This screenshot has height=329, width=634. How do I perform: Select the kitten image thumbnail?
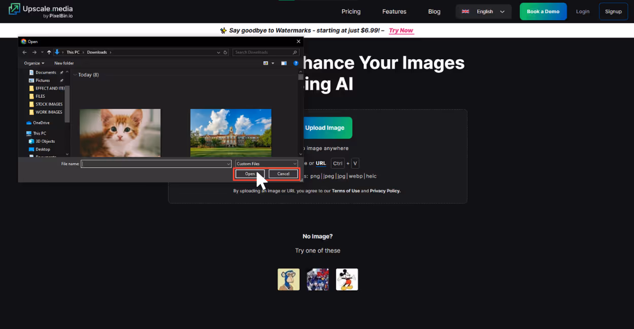tap(120, 133)
